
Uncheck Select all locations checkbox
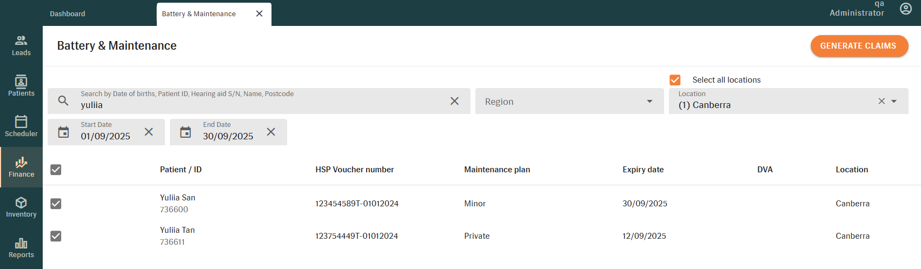[675, 80]
